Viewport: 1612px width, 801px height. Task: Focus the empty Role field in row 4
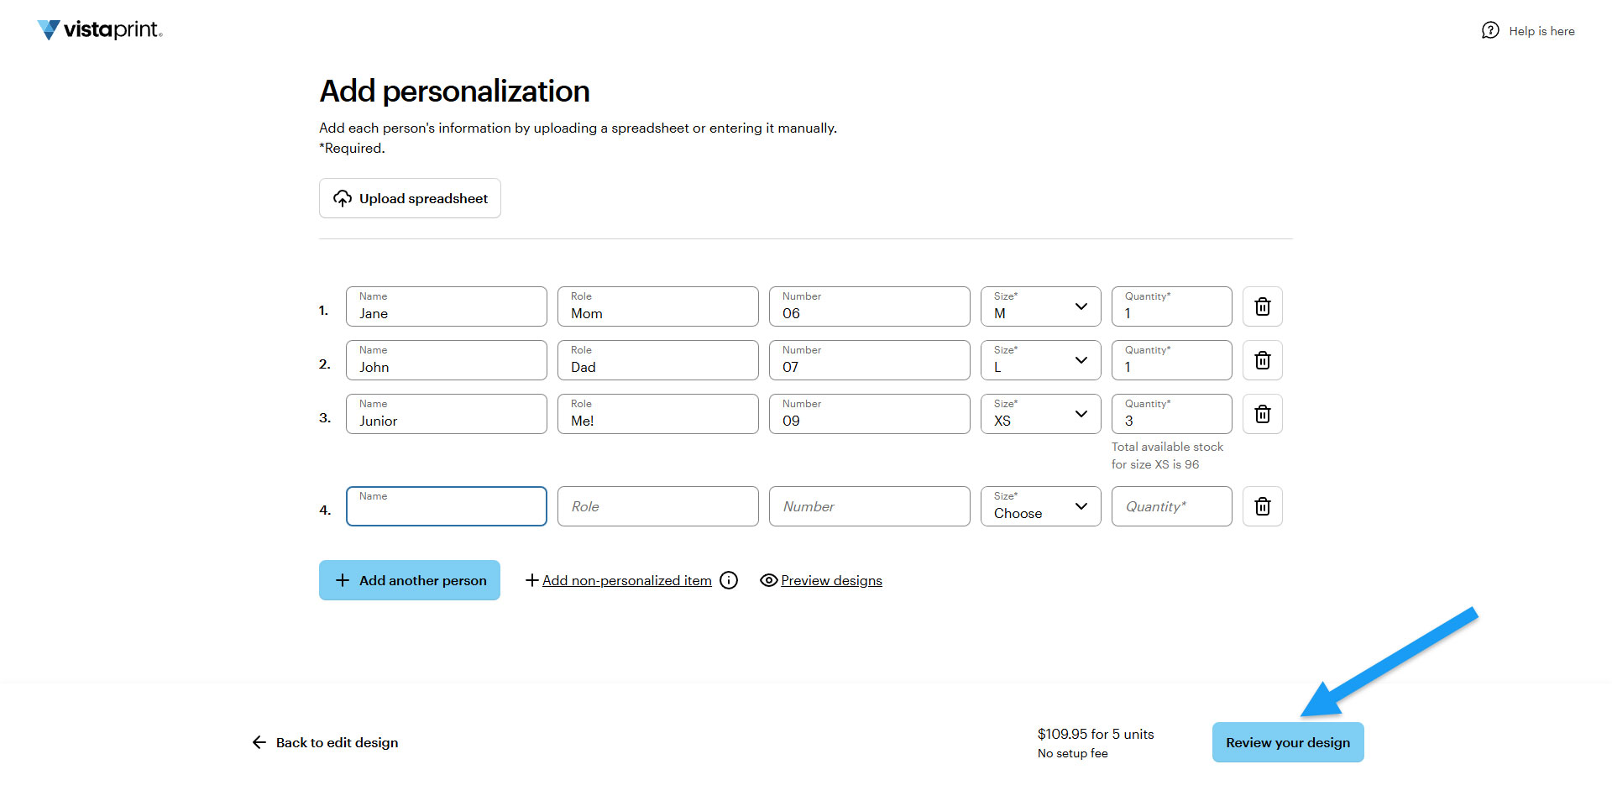tap(657, 506)
